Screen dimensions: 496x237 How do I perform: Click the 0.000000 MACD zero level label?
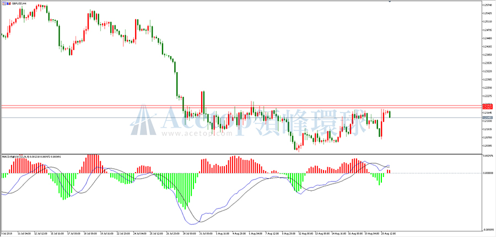click(x=488, y=173)
